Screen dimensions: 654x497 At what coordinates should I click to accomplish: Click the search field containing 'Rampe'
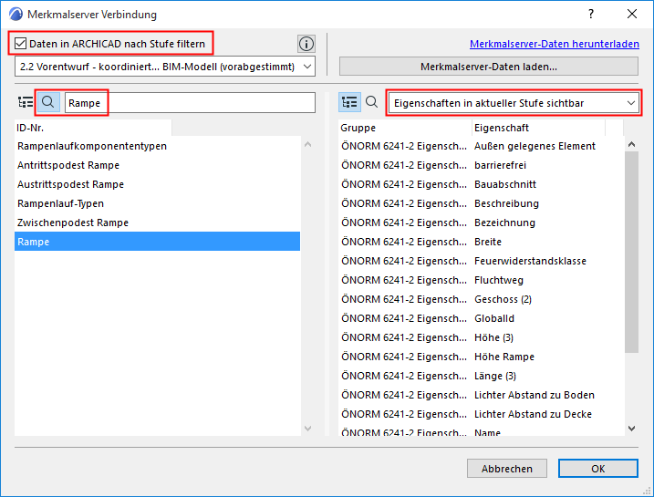tap(190, 103)
